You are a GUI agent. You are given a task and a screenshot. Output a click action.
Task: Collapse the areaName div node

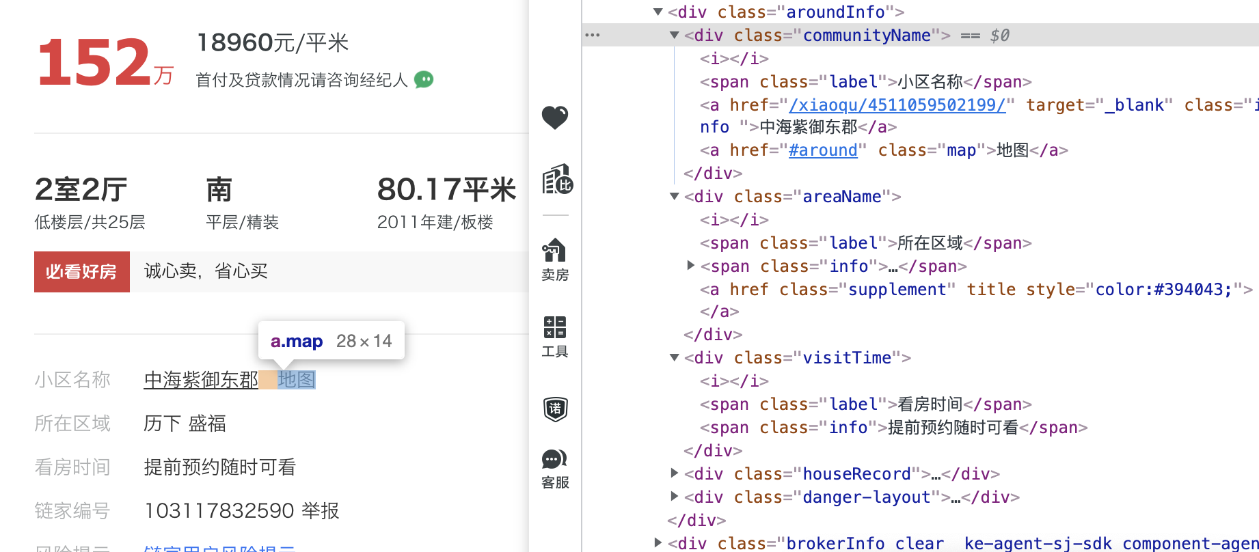[x=674, y=196]
